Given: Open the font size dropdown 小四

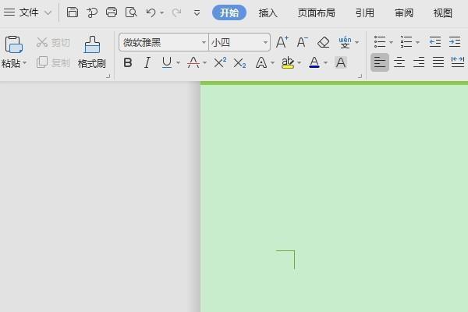Looking at the screenshot, I should pyautogui.click(x=265, y=42).
